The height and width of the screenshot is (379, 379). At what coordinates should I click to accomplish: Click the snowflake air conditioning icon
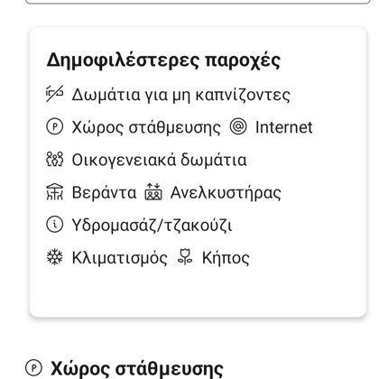(x=54, y=257)
